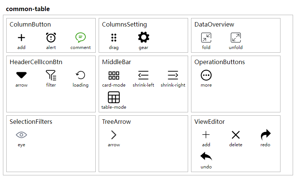Click the add plus icon in ColumnButton
This screenshot has width=296, height=182.
coord(21,38)
